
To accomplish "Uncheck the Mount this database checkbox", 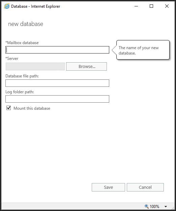I will [x=9, y=108].
